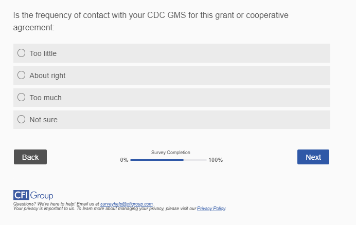Select the "Too little" radio button circle
356x225 pixels.
tap(22, 53)
